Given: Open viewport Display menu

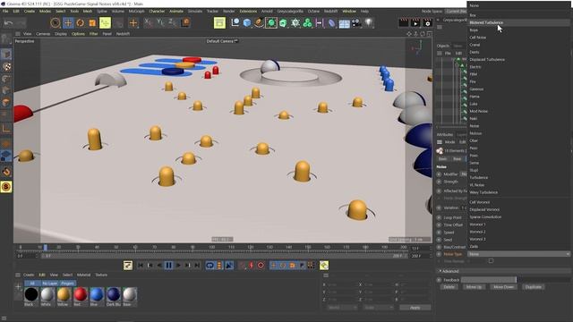Looking at the screenshot, I should 61,34.
